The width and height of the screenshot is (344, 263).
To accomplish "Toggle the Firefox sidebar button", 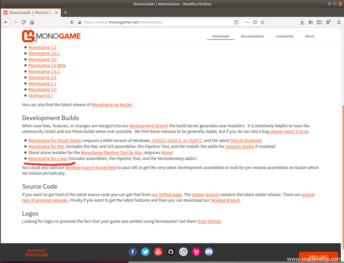I will point(319,22).
